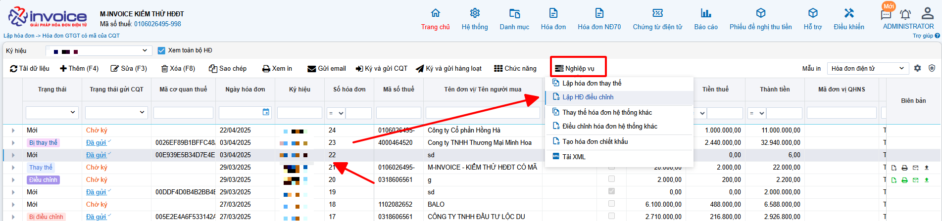Viewport: 942px width, 221px height.
Task: Click the settings gear beside Mẫu in
Action: point(917,68)
